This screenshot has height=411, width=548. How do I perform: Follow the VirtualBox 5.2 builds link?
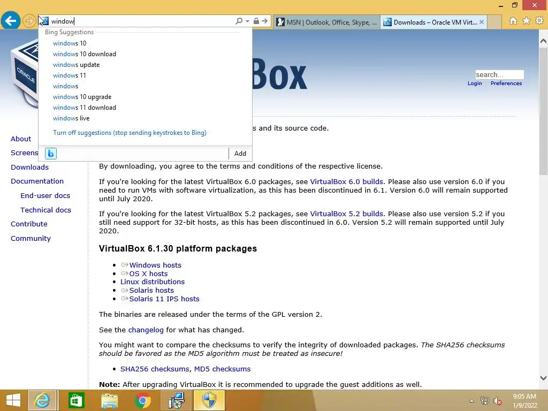coord(346,214)
